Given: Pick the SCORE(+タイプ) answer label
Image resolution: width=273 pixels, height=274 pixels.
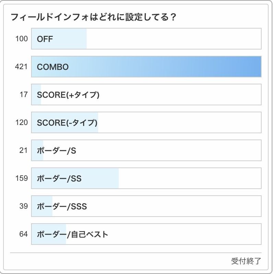Looking at the screenshot, I should coord(68,95).
